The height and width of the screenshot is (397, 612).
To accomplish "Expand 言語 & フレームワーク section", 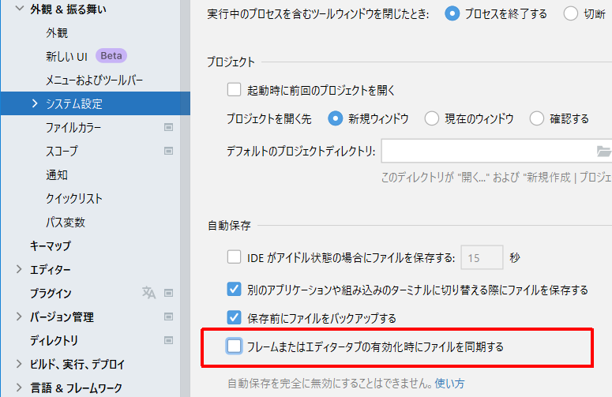I will click(x=19, y=388).
